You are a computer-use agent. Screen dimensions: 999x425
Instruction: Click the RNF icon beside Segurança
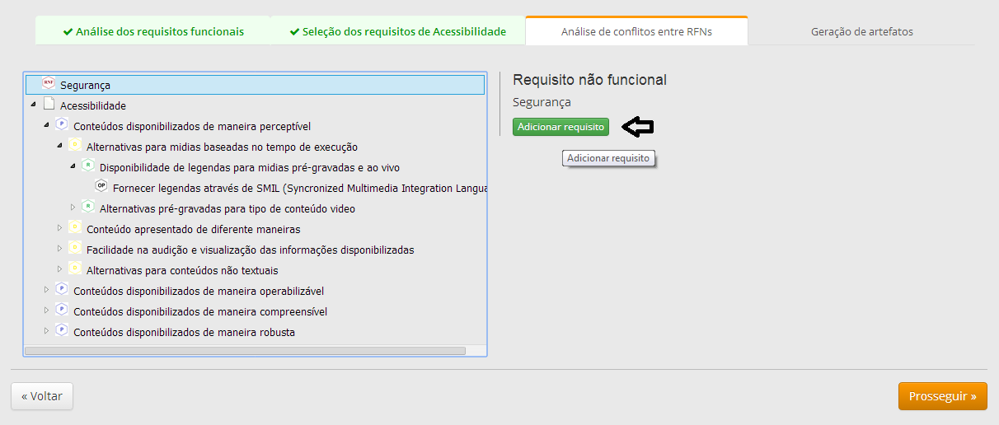pyautogui.click(x=48, y=82)
